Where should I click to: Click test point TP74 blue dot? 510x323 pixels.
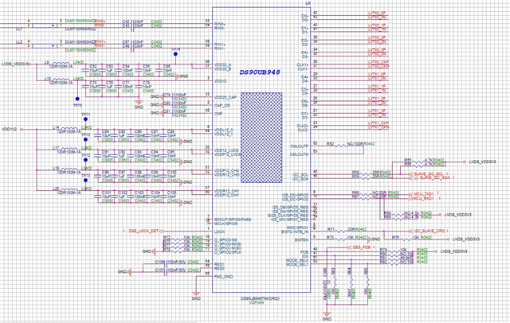click(x=175, y=54)
